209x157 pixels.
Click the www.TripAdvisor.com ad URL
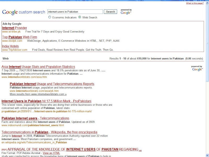(15, 50)
